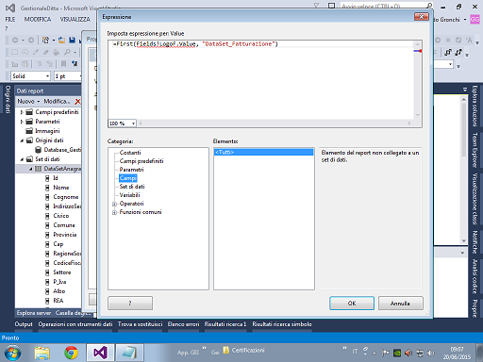Select the Provincia field in dataset tree
Viewport: 483px width, 362px height.
pyautogui.click(x=65, y=235)
